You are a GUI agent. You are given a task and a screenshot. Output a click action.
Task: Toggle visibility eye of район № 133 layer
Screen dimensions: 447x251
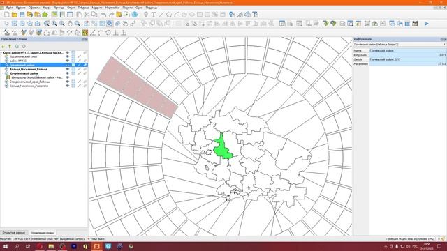pos(68,61)
